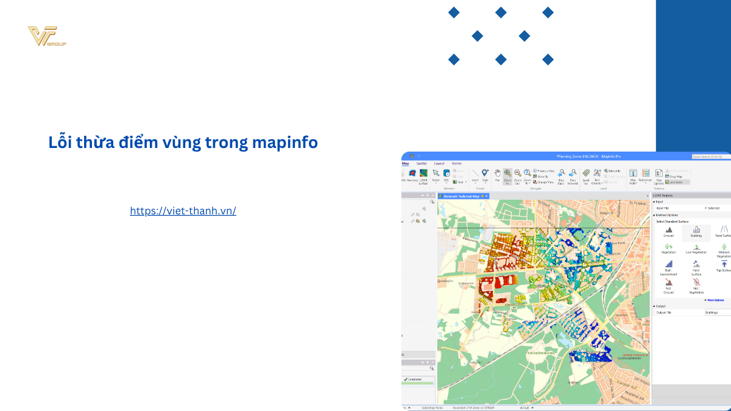Collapse the Method Options section
Screen dimensions: 731x411
pos(655,215)
